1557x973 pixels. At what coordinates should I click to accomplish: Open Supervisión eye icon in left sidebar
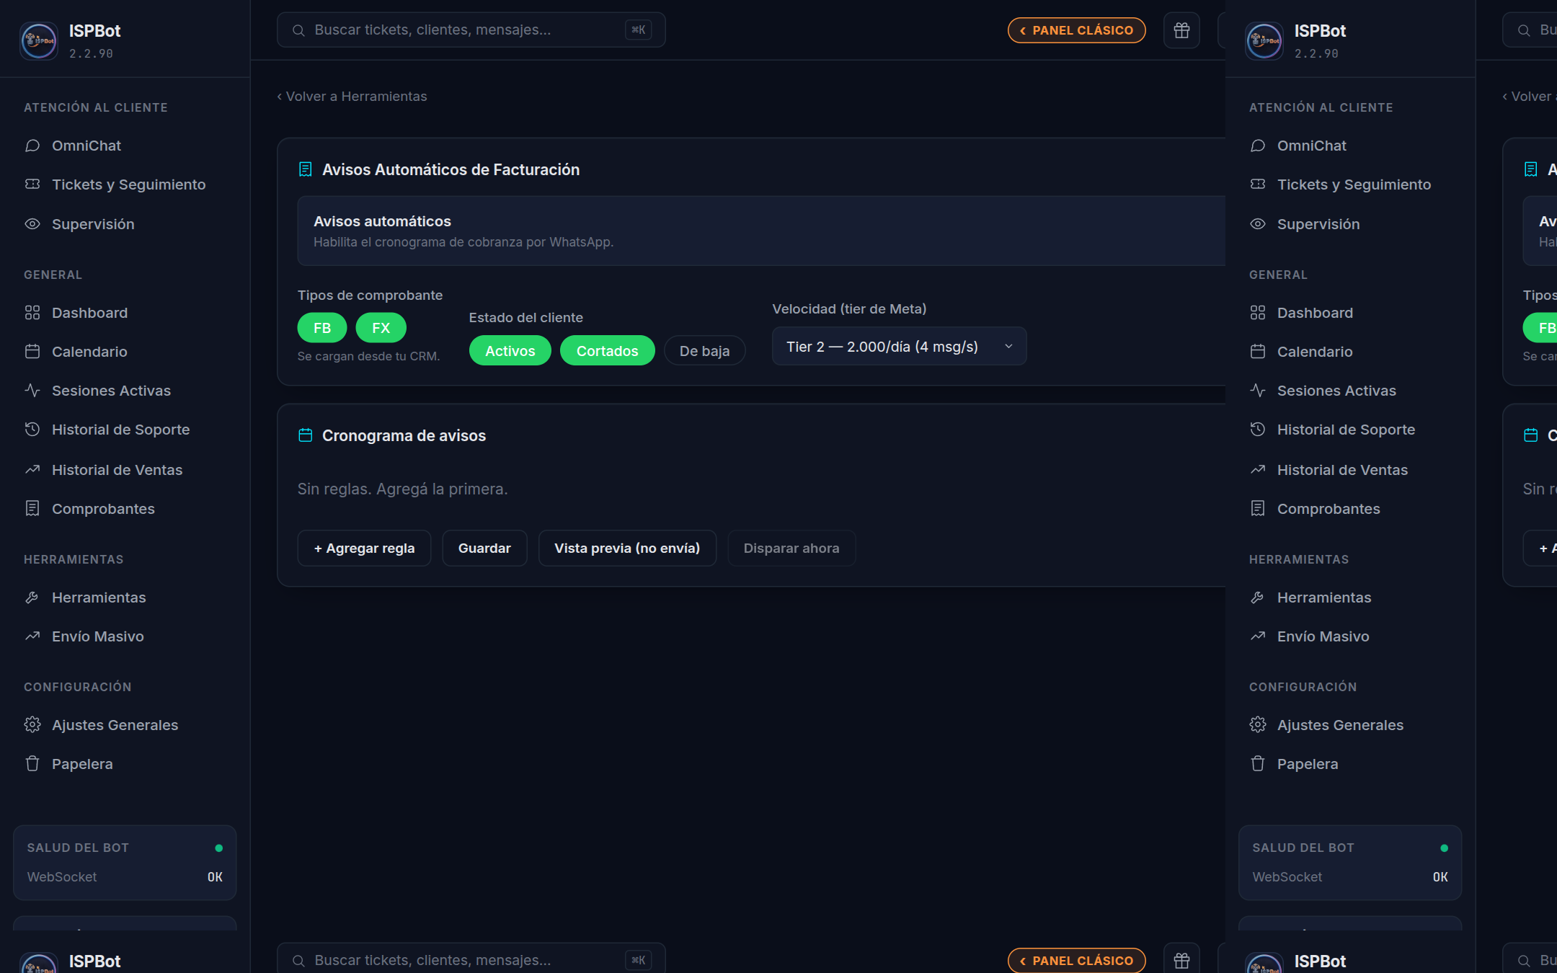(x=32, y=224)
